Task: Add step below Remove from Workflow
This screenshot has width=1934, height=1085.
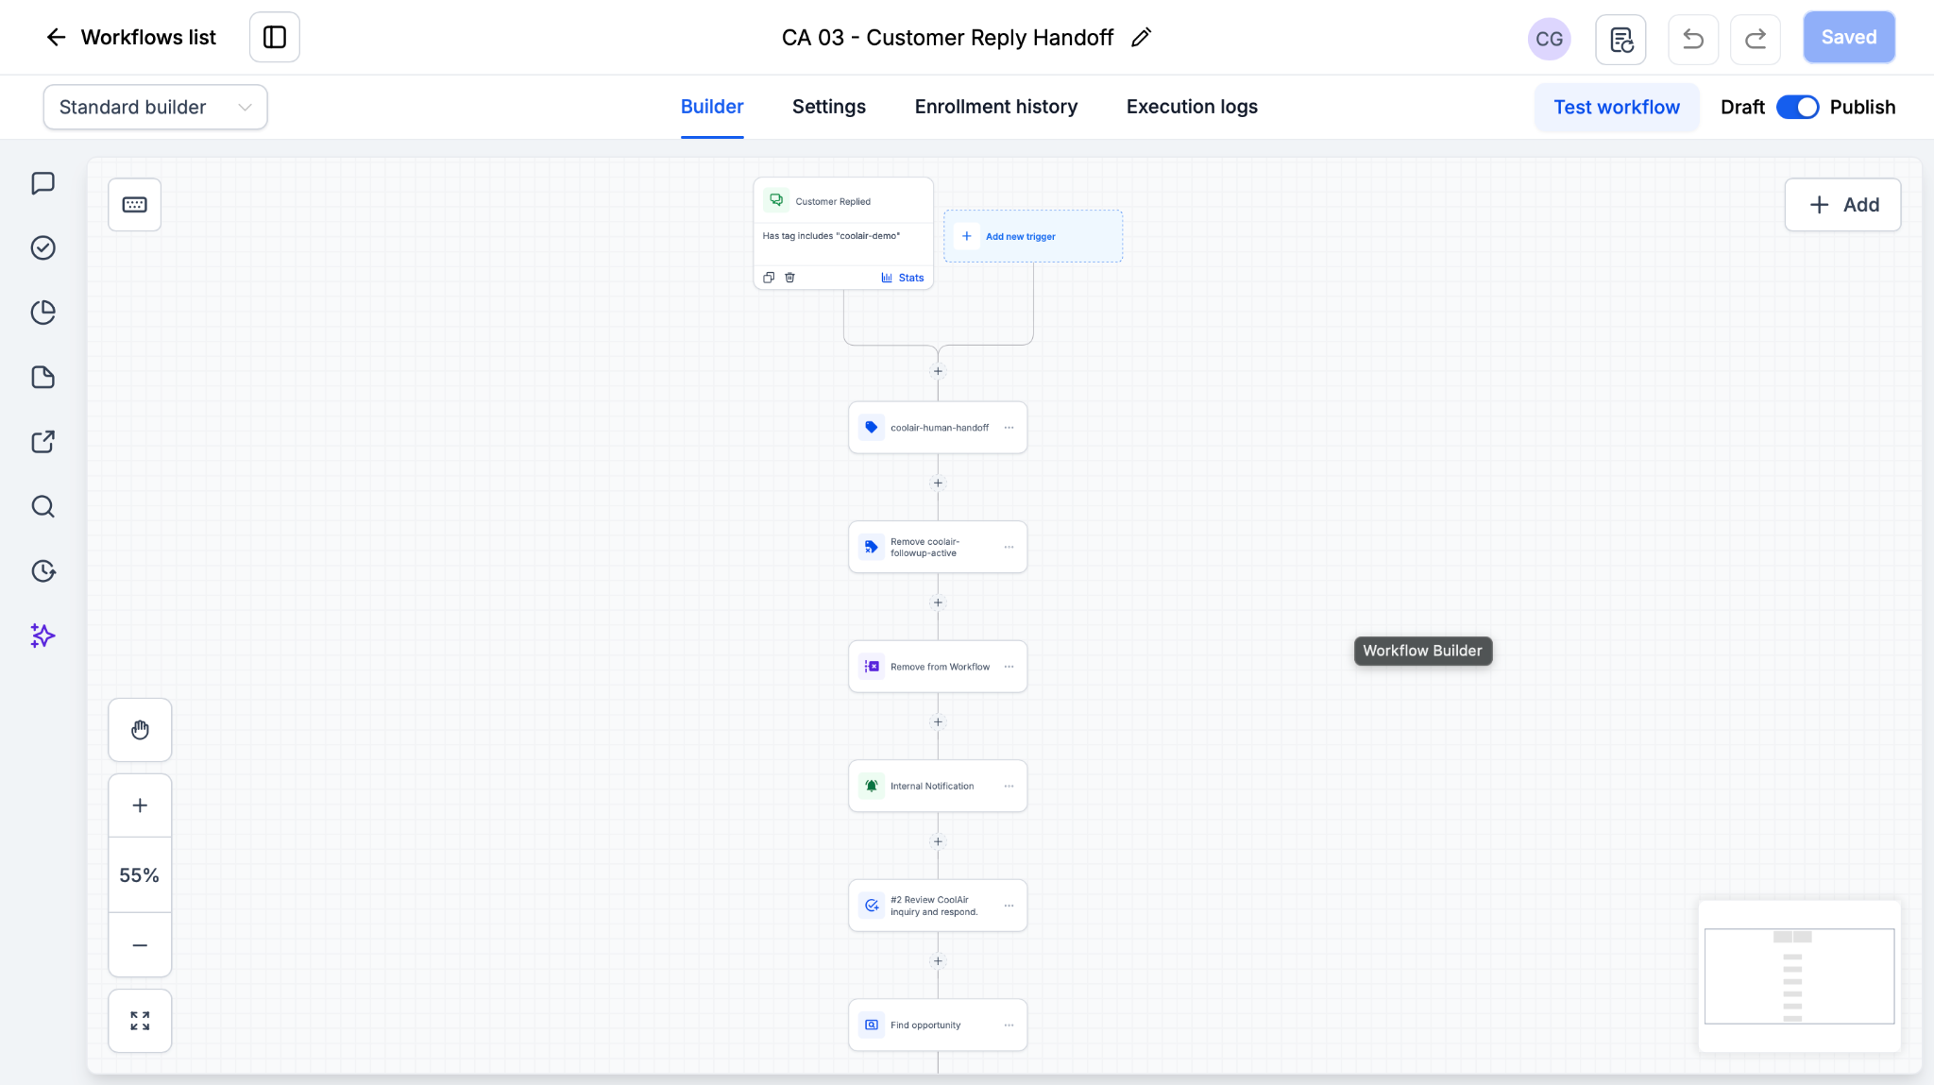Action: 938,722
